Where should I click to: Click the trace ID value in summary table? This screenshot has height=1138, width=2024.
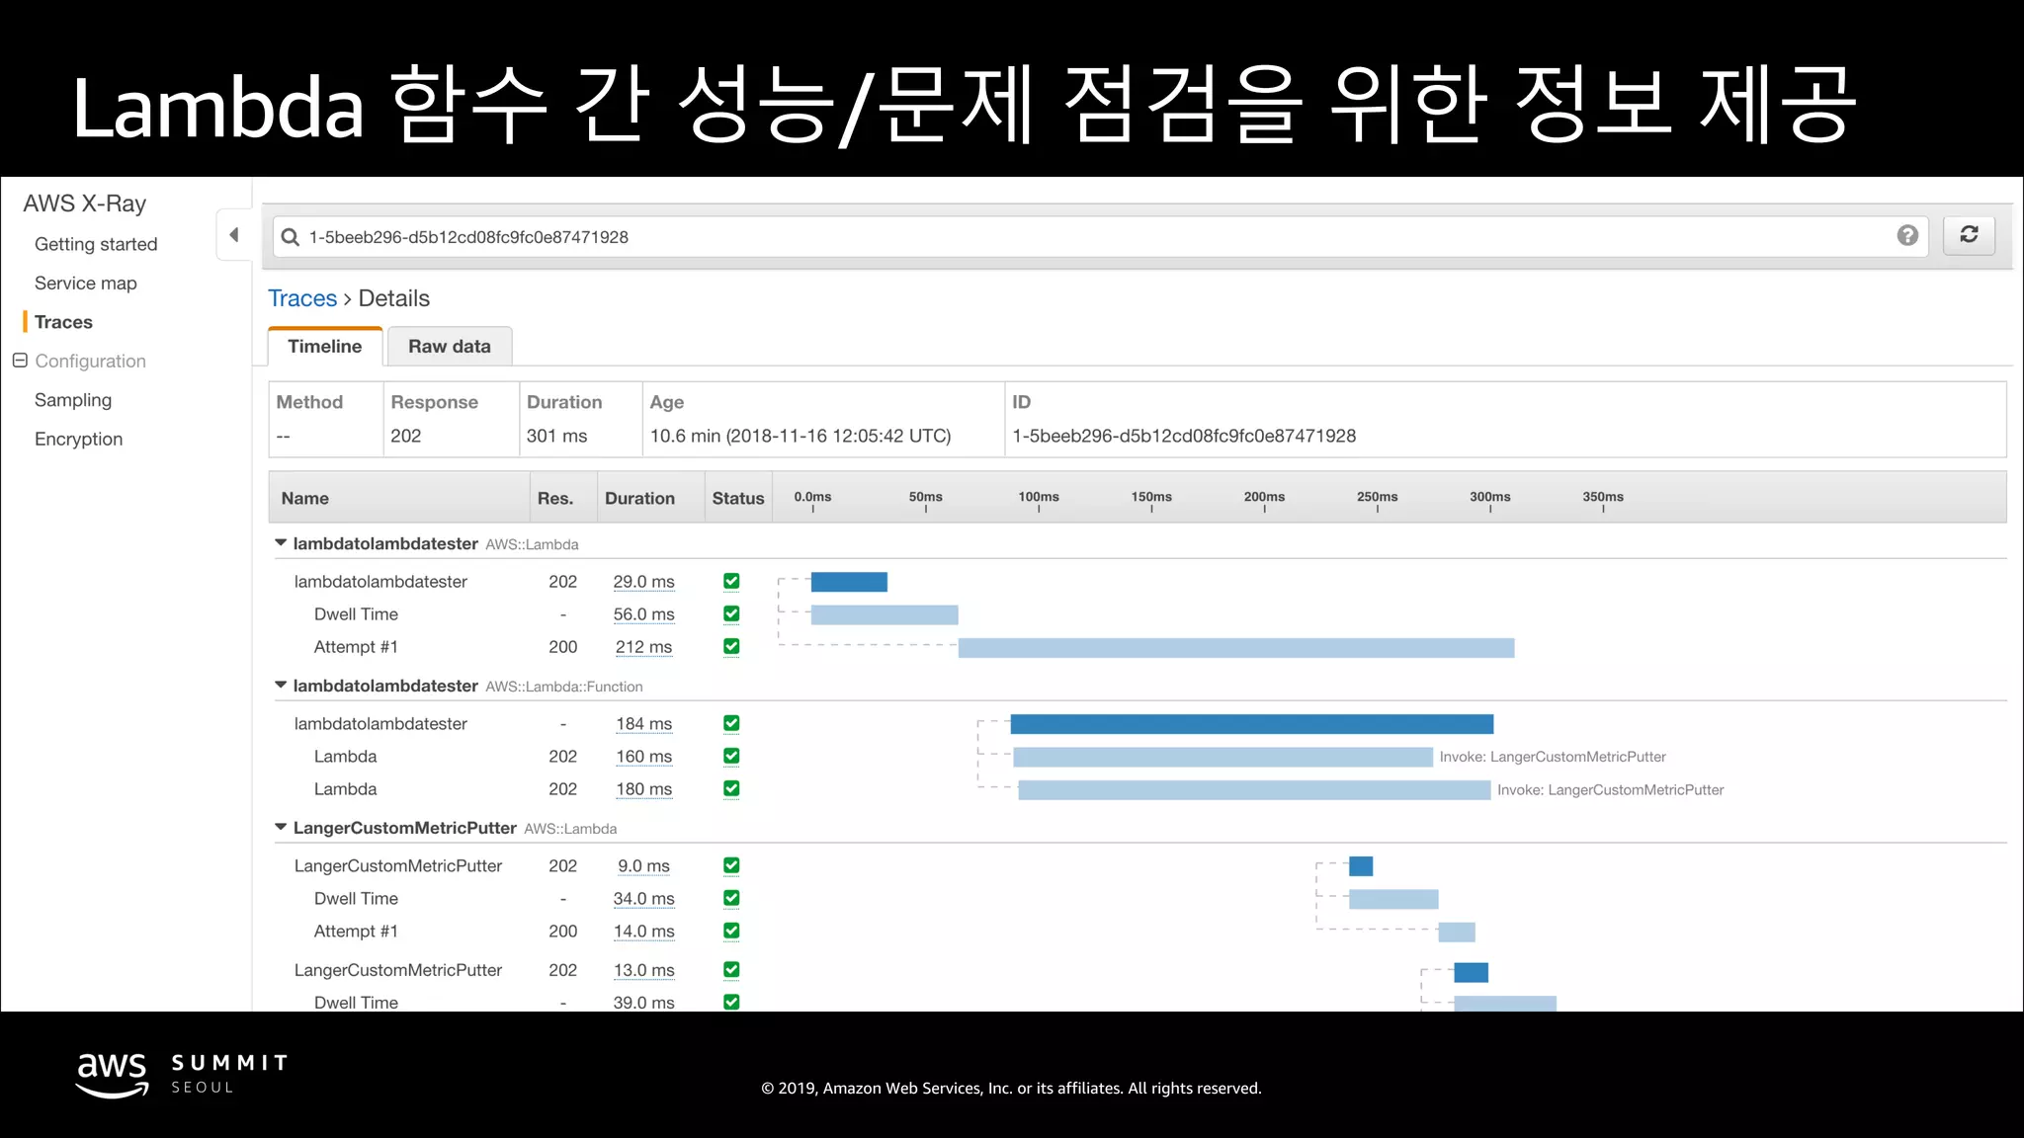(x=1184, y=436)
